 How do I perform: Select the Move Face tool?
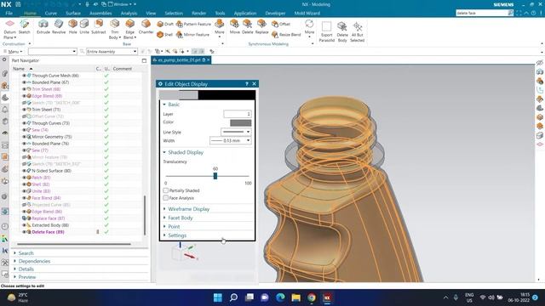(x=235, y=27)
